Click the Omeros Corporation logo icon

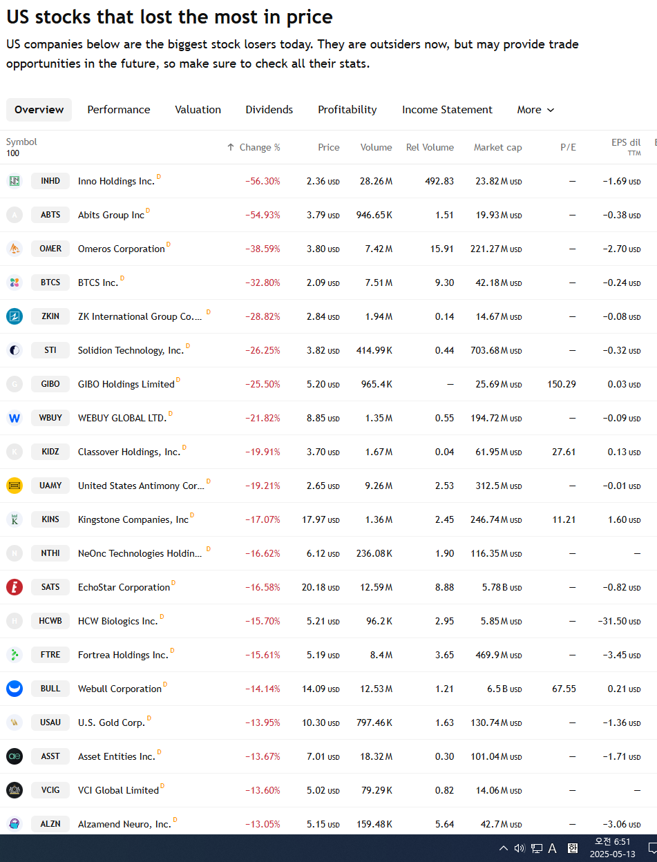click(x=15, y=249)
